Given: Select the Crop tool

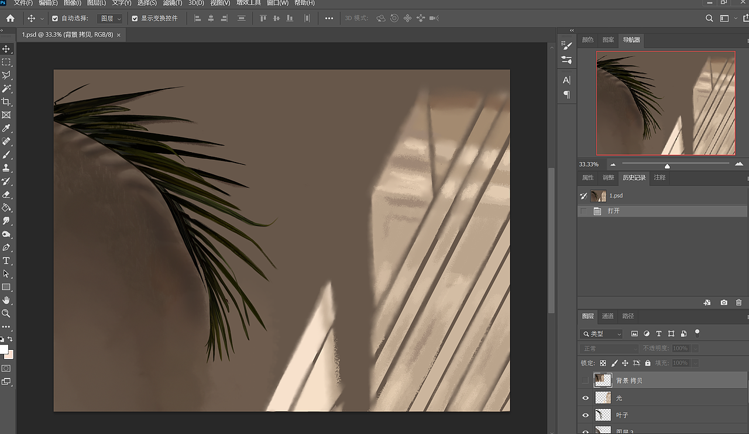Looking at the screenshot, I should coord(6,102).
